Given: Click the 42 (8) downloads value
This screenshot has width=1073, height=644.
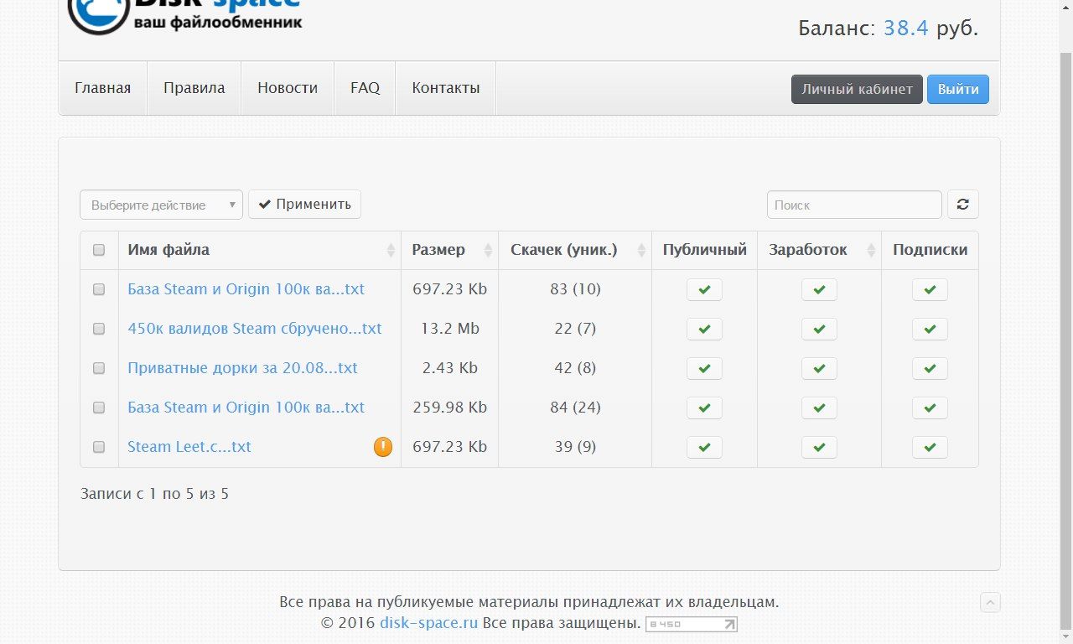Looking at the screenshot, I should [x=575, y=368].
